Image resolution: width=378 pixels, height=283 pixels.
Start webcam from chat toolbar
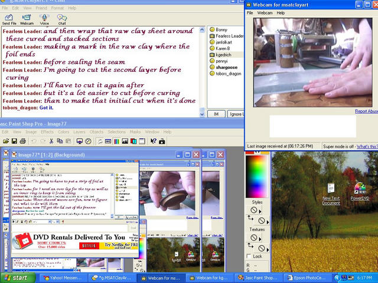click(x=27, y=19)
